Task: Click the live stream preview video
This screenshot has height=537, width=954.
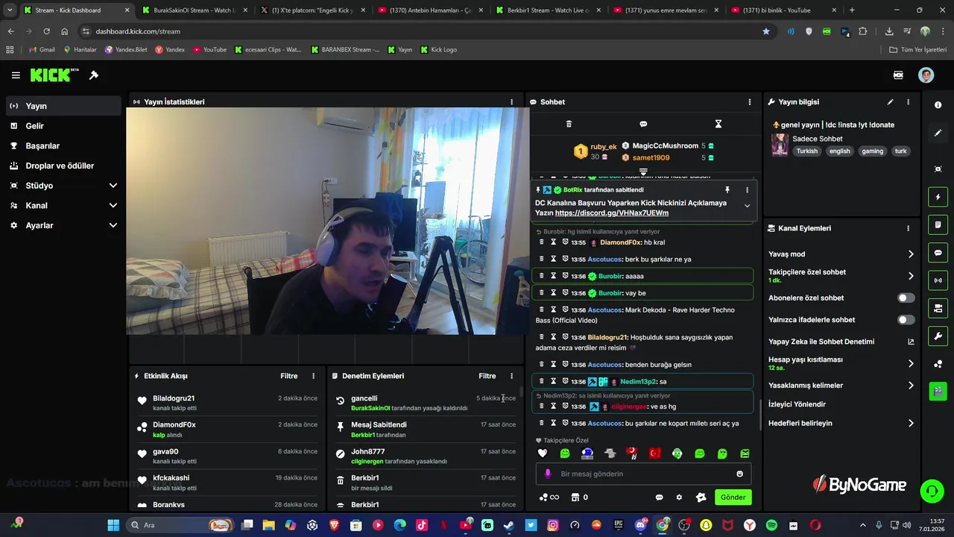Action: tap(328, 221)
